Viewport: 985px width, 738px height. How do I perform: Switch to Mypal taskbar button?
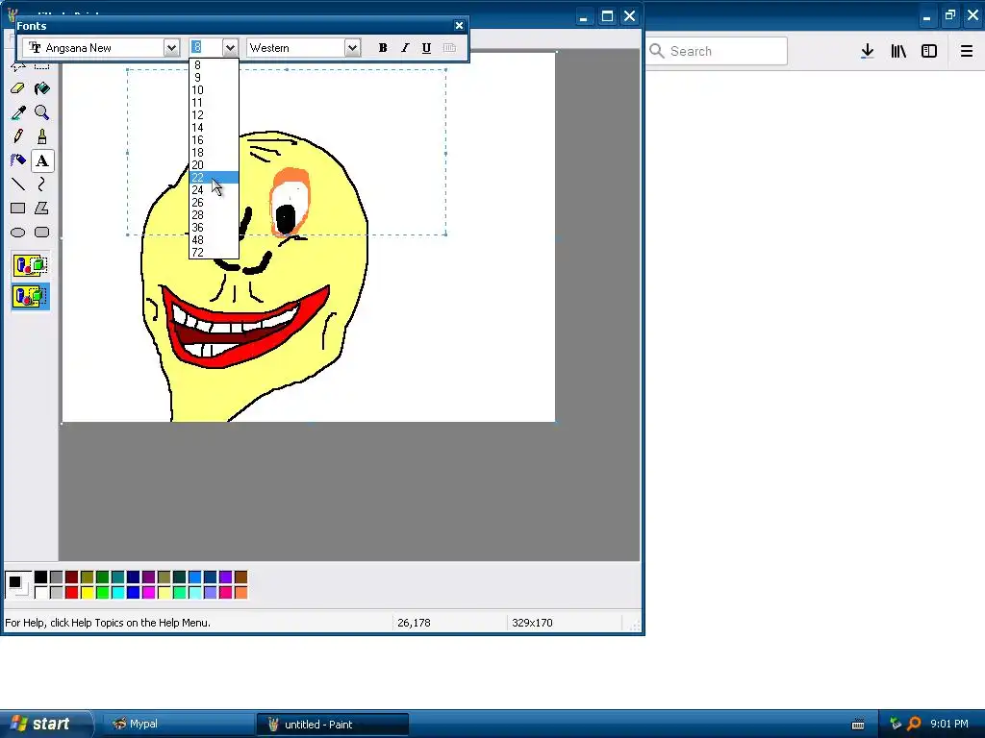pyautogui.click(x=178, y=725)
